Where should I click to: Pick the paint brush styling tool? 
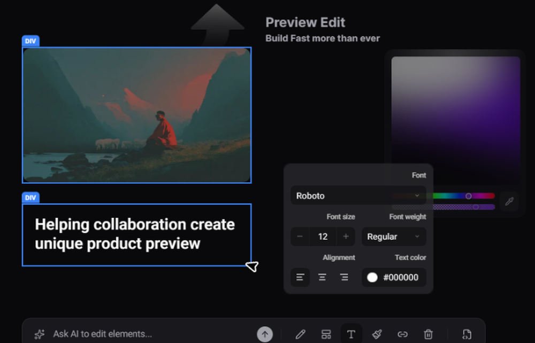pyautogui.click(x=377, y=333)
